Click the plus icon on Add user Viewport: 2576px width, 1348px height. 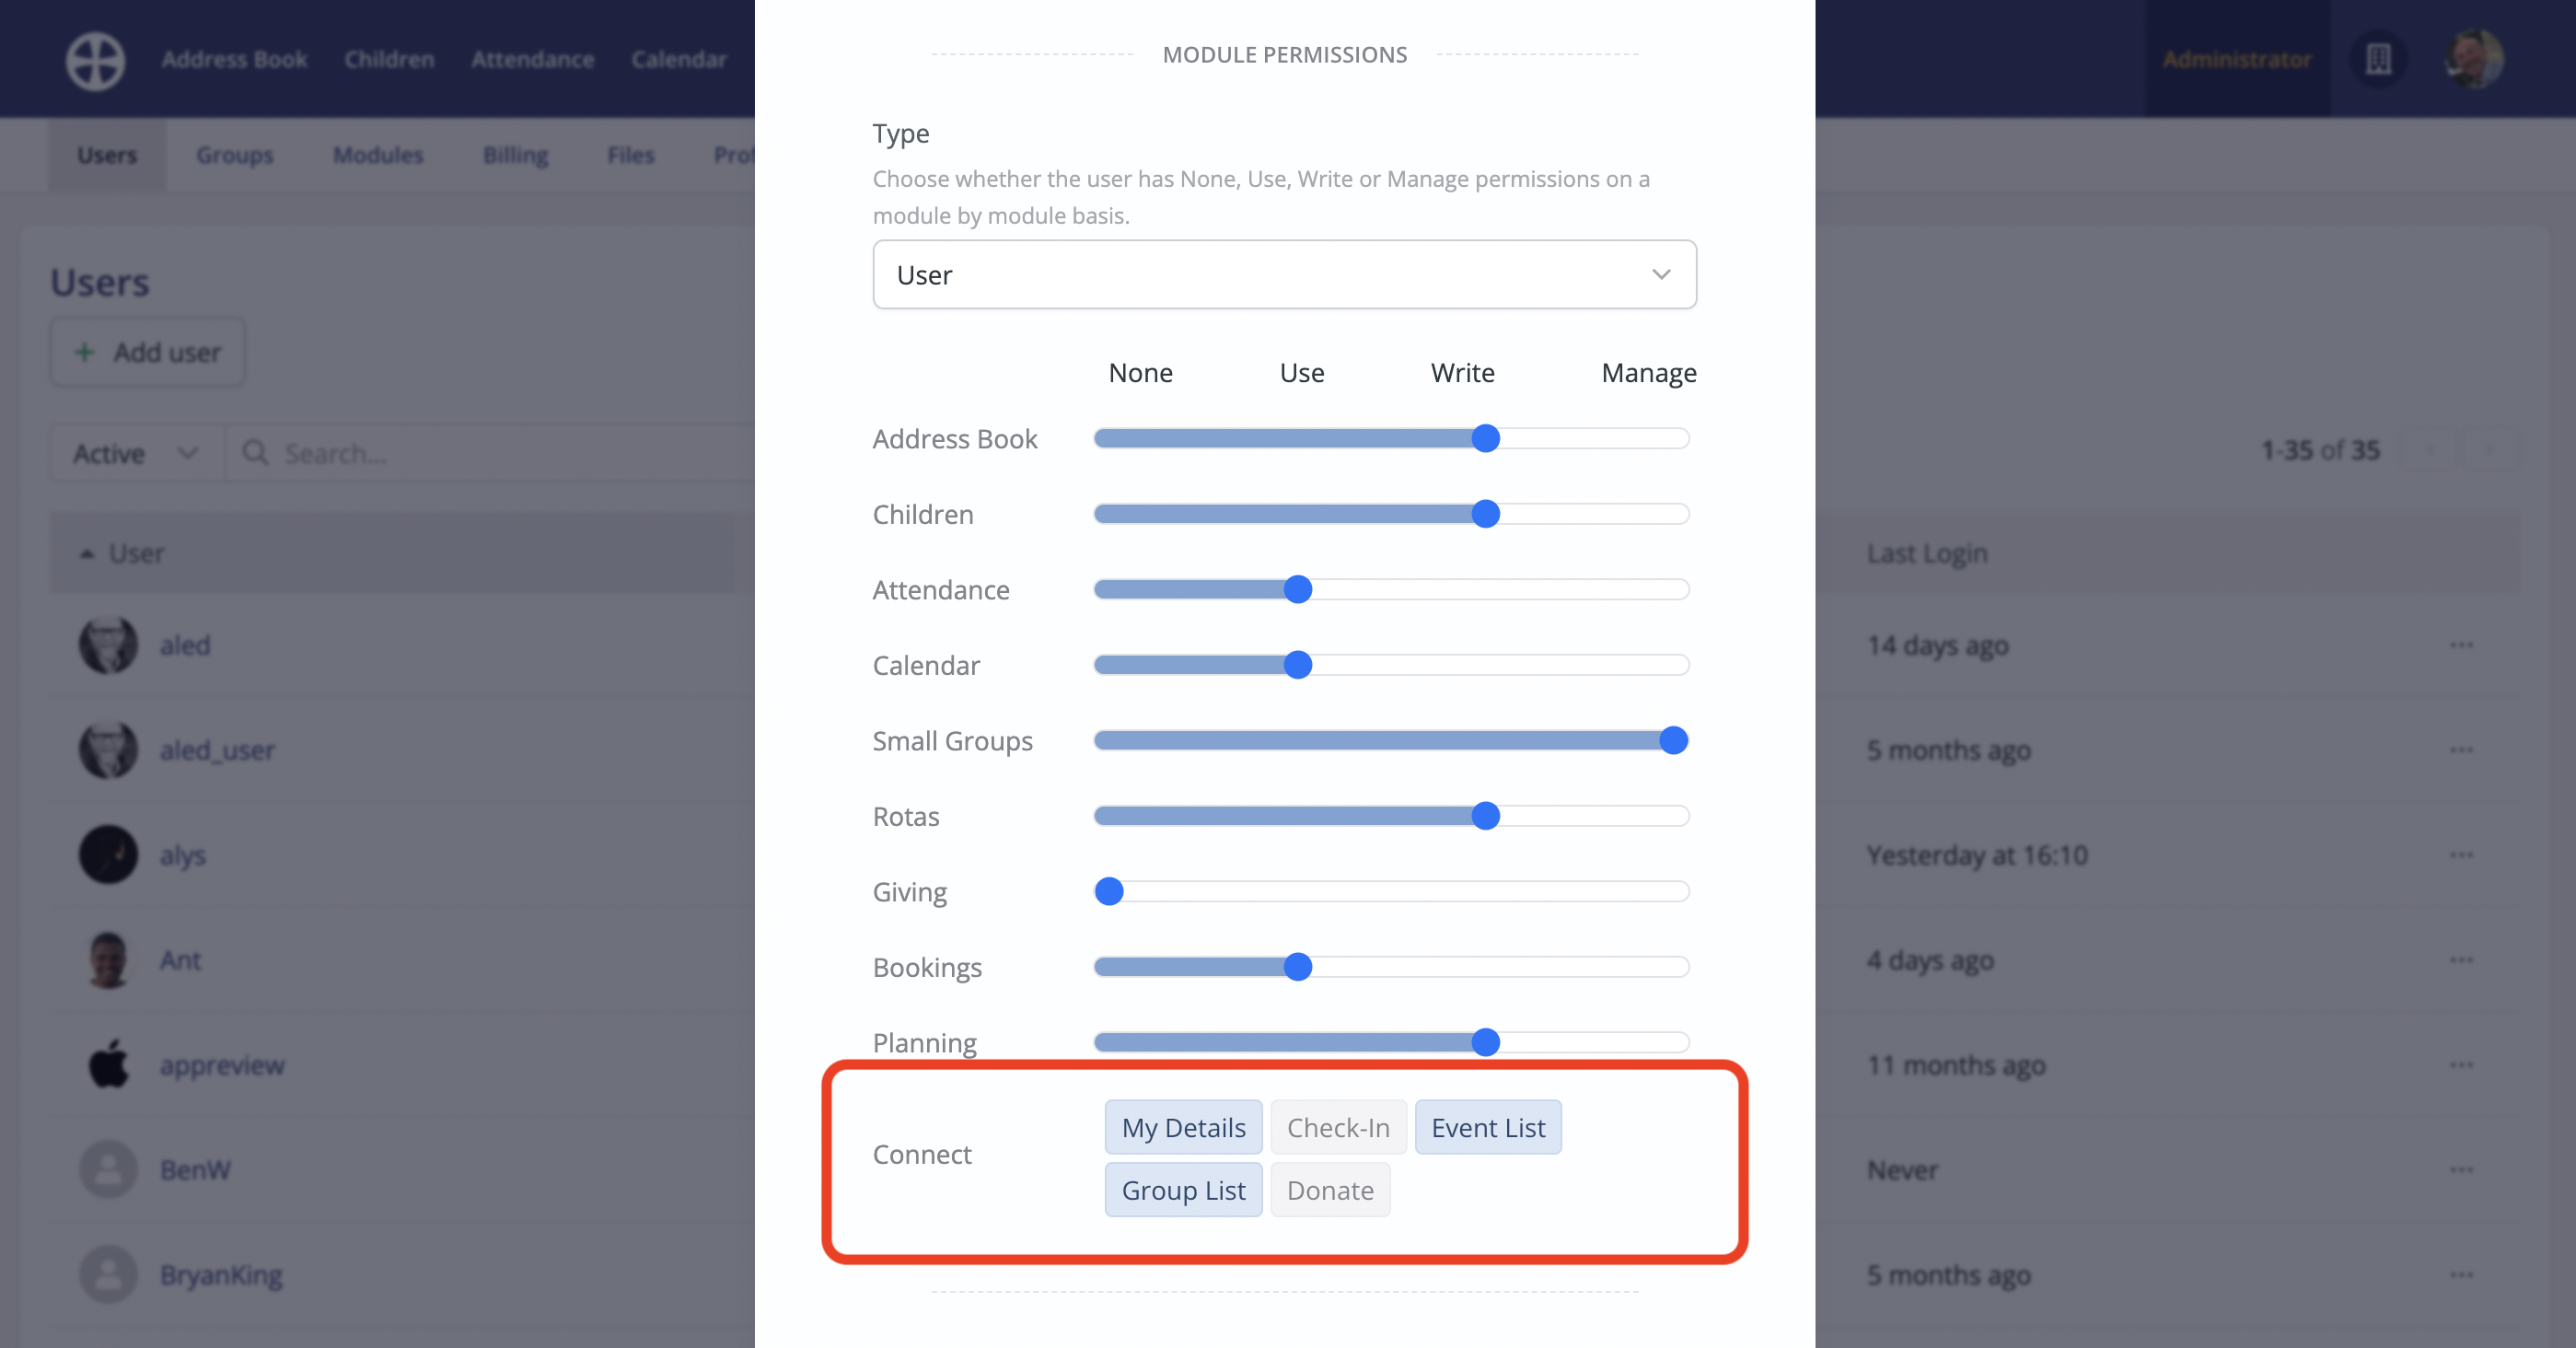click(x=84, y=352)
